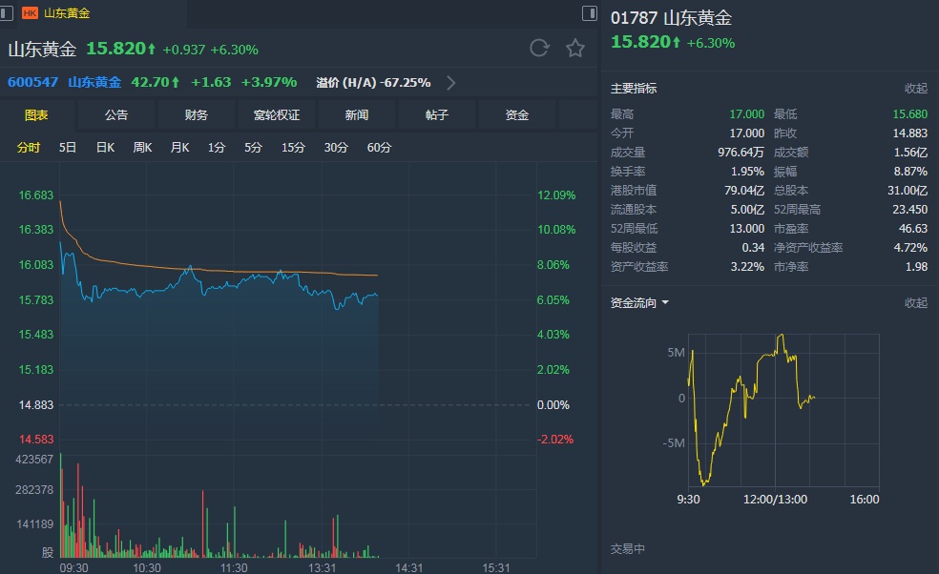Toggle the right sidebar panel icon

(590, 13)
